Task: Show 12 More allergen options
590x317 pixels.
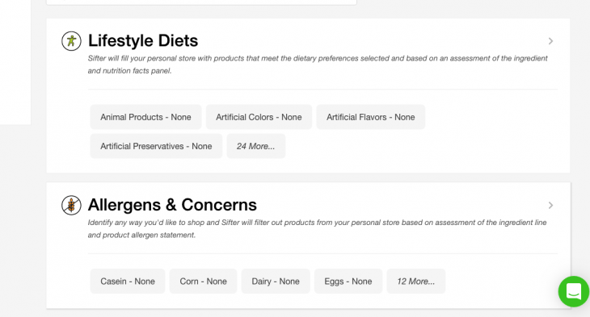Action: point(415,282)
